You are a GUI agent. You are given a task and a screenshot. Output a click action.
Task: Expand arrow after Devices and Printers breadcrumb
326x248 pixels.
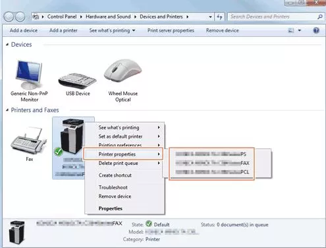(x=187, y=16)
